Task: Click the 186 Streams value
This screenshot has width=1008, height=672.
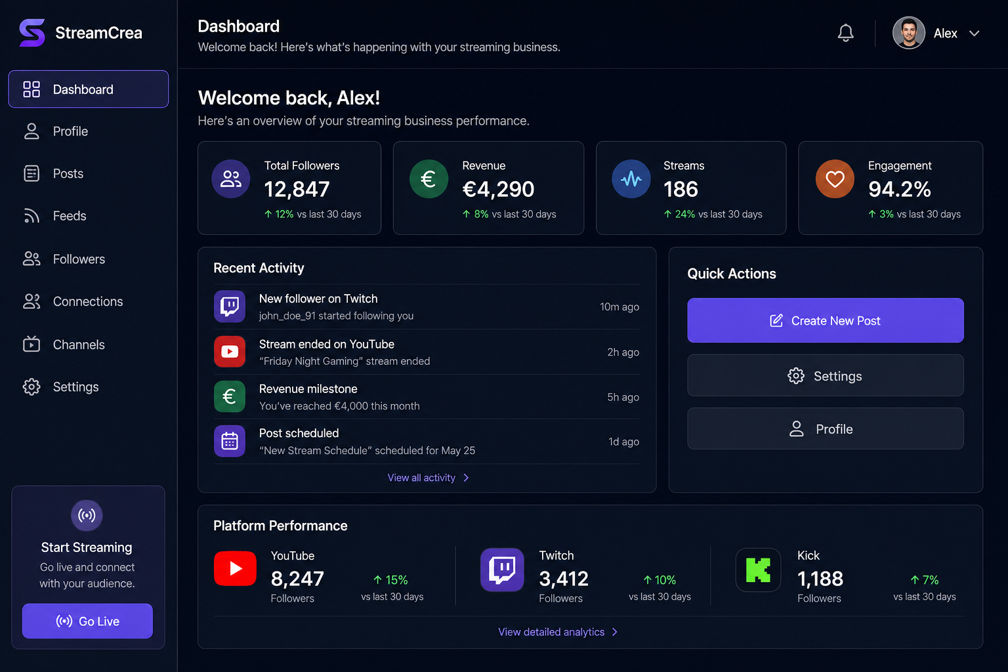Action: (x=681, y=190)
